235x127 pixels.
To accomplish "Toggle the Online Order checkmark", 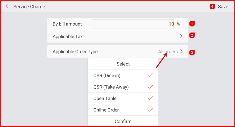I will (x=150, y=110).
